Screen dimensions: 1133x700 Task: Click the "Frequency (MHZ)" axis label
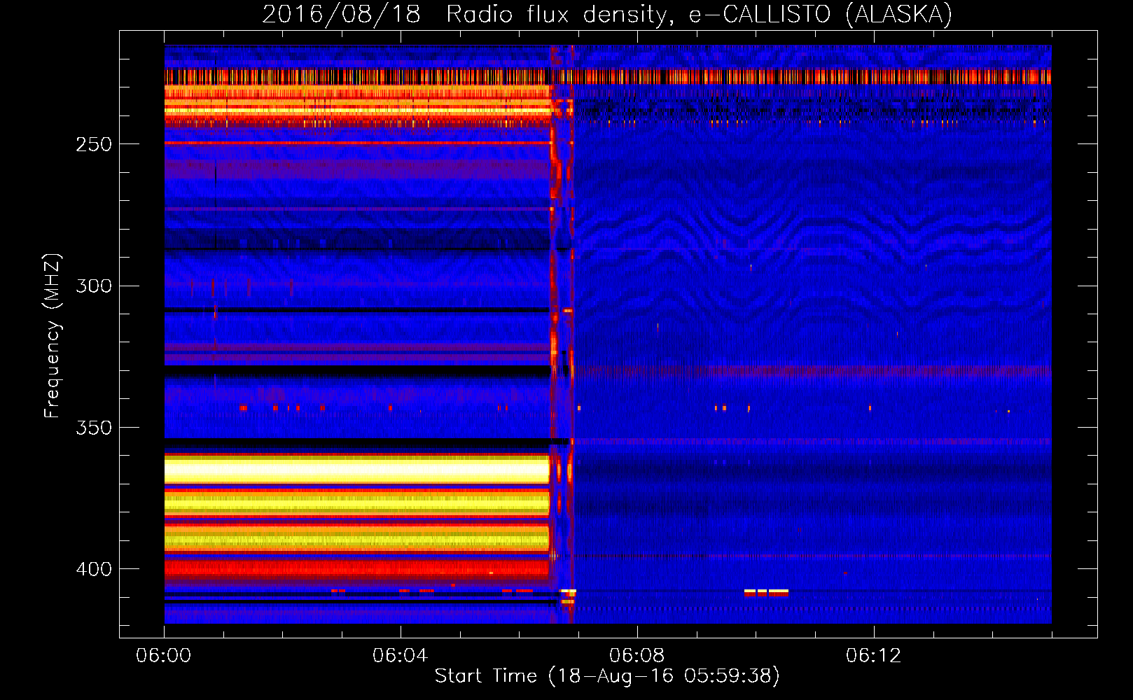pyautogui.click(x=53, y=335)
